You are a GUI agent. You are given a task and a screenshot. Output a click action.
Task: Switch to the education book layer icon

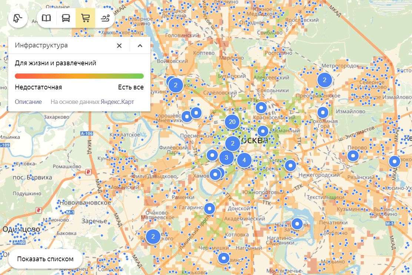point(46,18)
